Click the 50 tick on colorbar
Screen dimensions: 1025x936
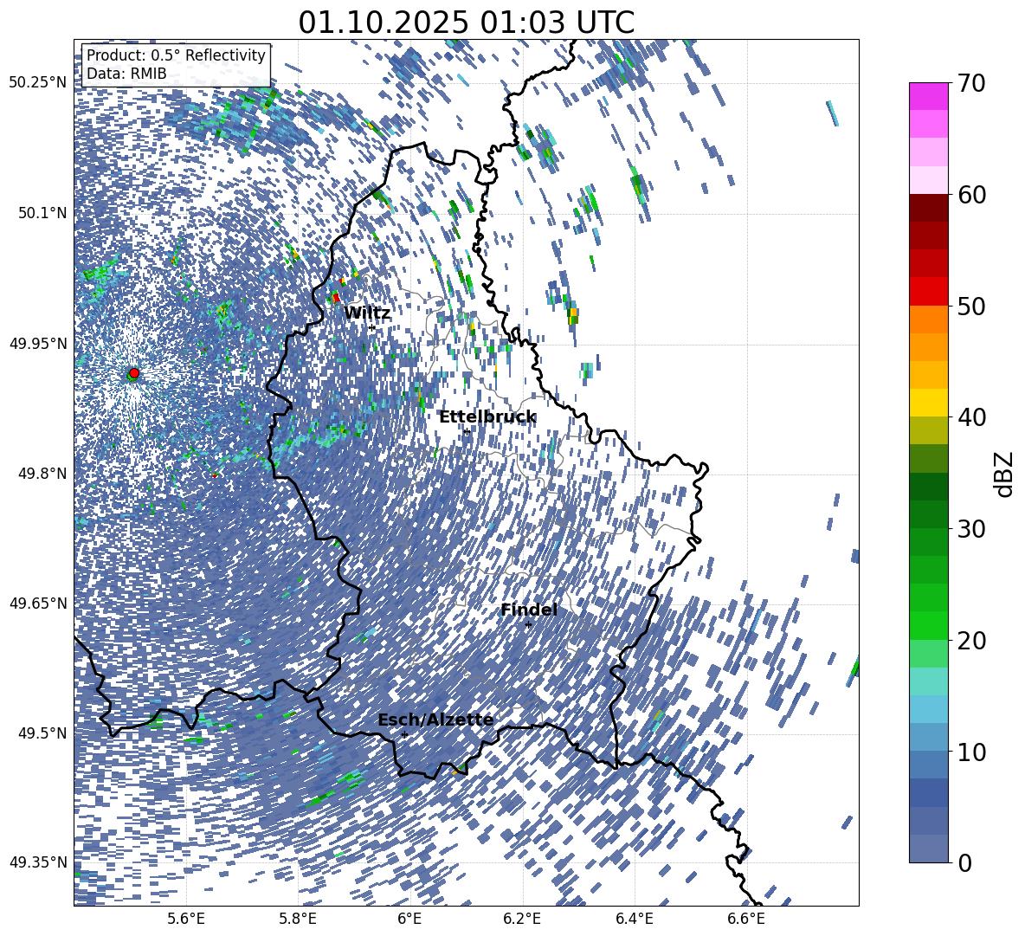point(970,306)
